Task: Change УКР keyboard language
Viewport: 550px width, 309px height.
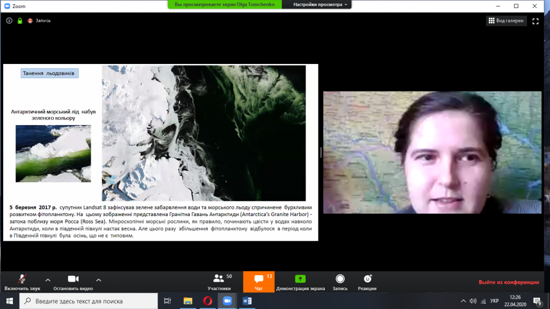Action: click(x=495, y=301)
